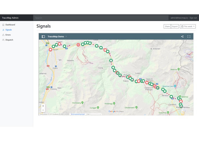Star the TraccMap Demo map
Viewport: 199px width, 141px height.
pyautogui.click(x=66, y=37)
